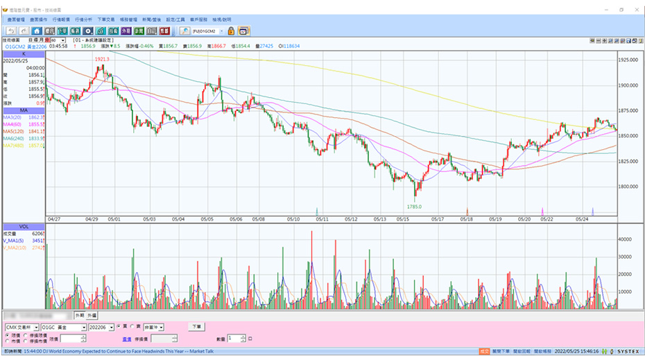
Task: Click the blue 查價 link
Action: point(127,339)
